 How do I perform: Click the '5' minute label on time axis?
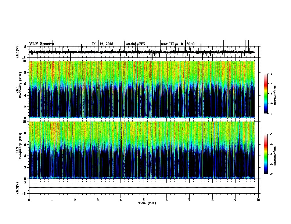tap(144, 200)
